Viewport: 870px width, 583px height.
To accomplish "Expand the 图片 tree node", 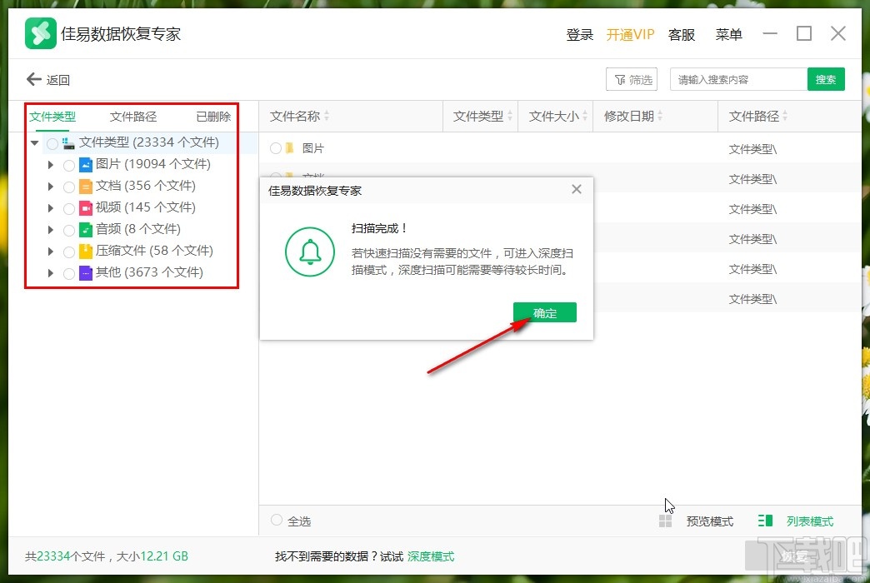I will click(51, 165).
